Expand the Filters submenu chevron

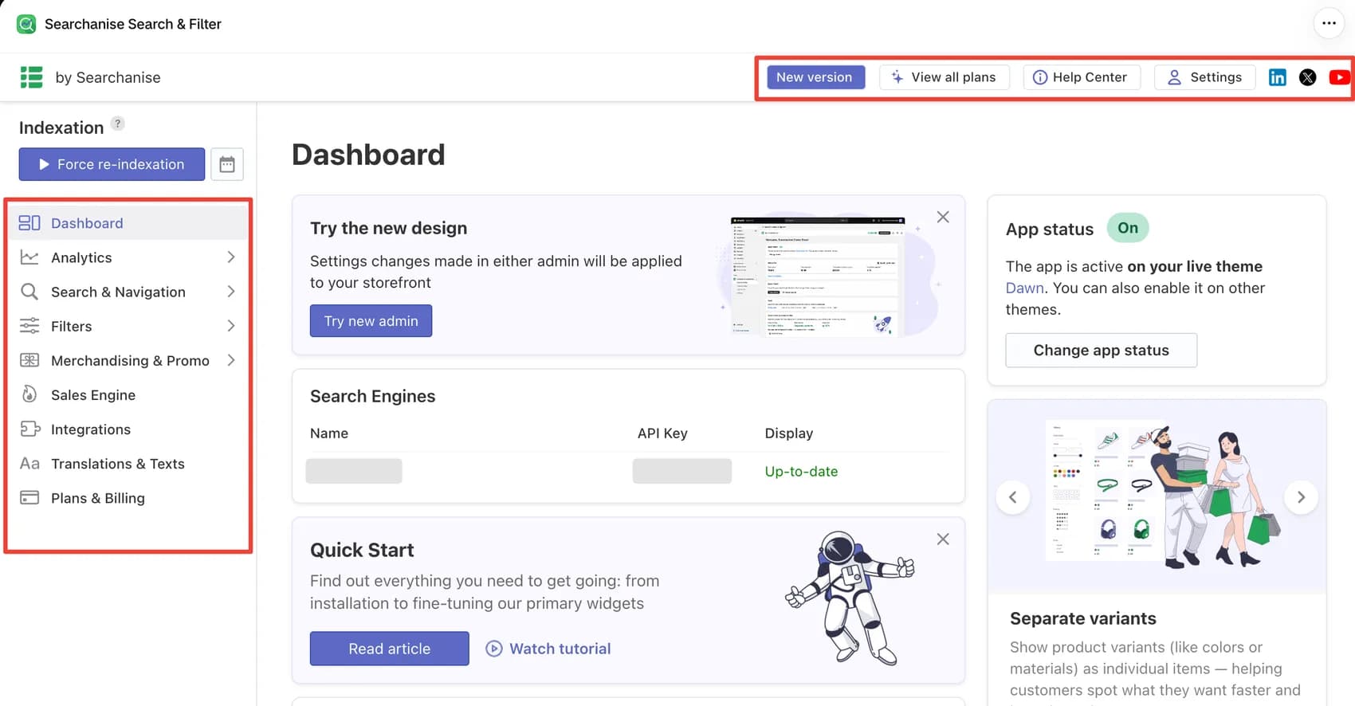[230, 326]
